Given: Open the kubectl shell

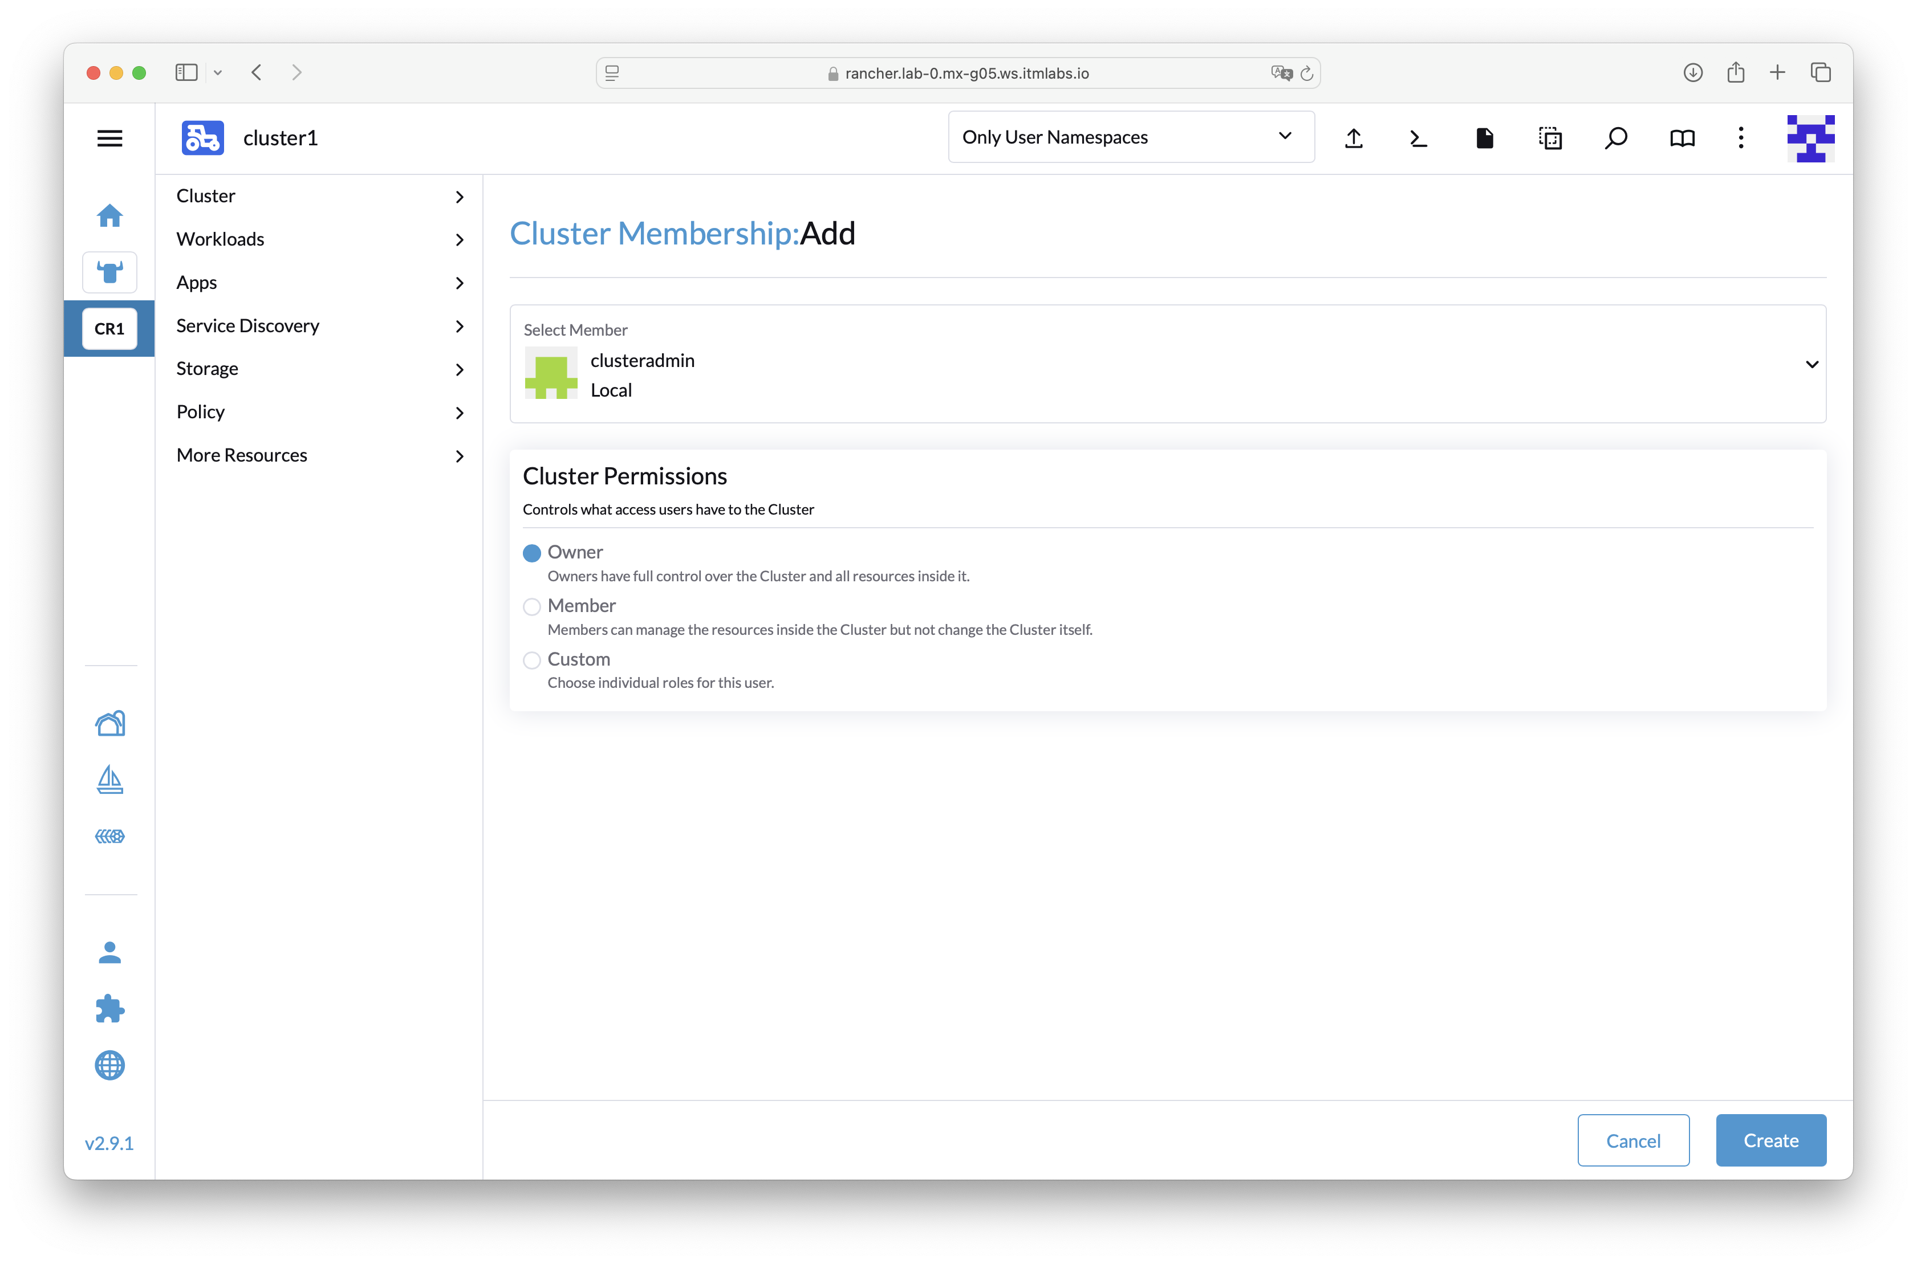Looking at the screenshot, I should point(1419,138).
